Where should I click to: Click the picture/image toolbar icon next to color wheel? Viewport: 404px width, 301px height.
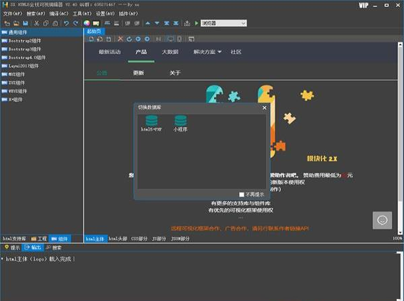point(96,24)
